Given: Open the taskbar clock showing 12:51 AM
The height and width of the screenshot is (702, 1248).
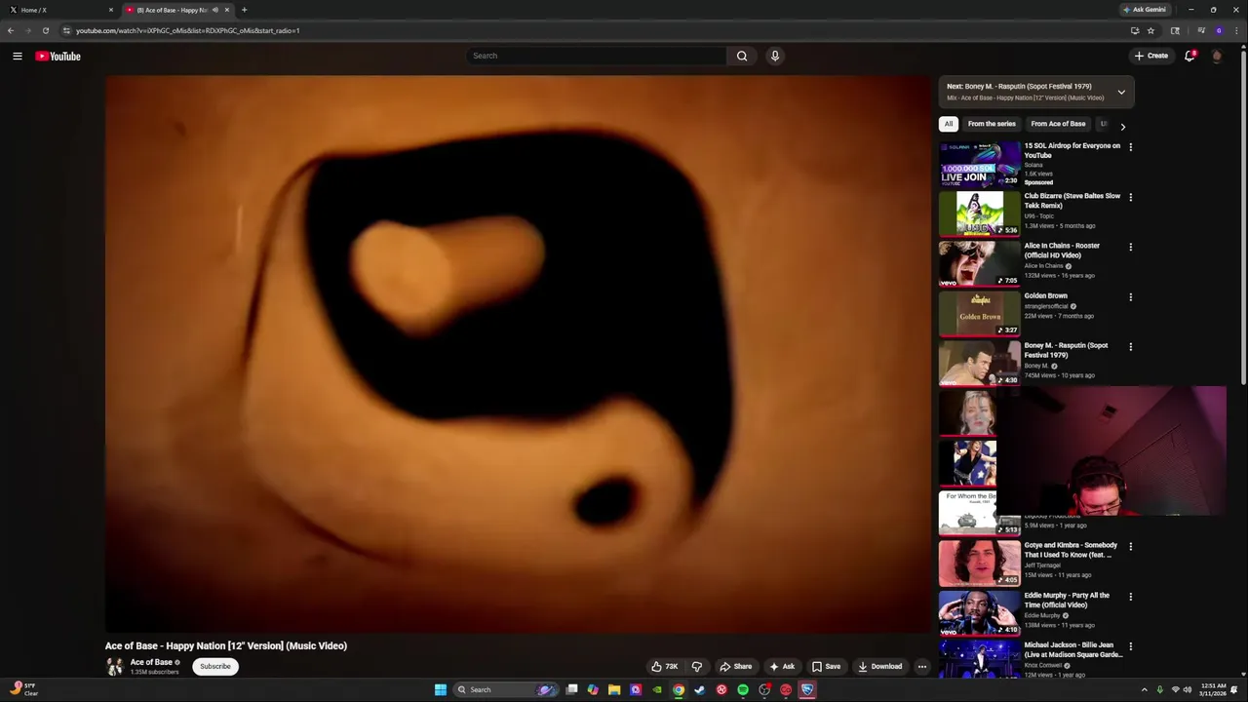Looking at the screenshot, I should click(x=1213, y=690).
